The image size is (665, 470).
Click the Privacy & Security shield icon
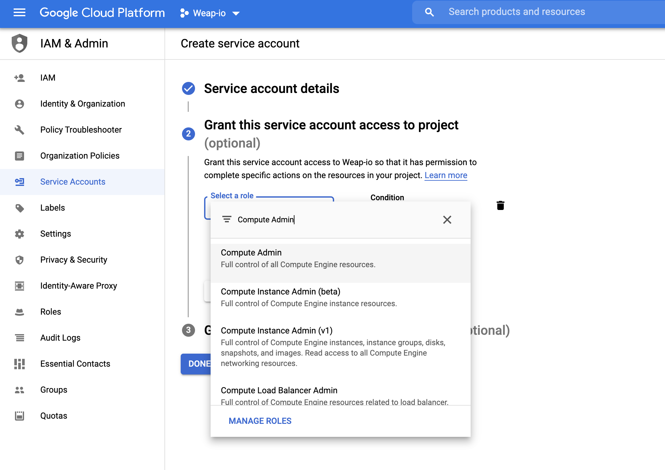pyautogui.click(x=20, y=260)
